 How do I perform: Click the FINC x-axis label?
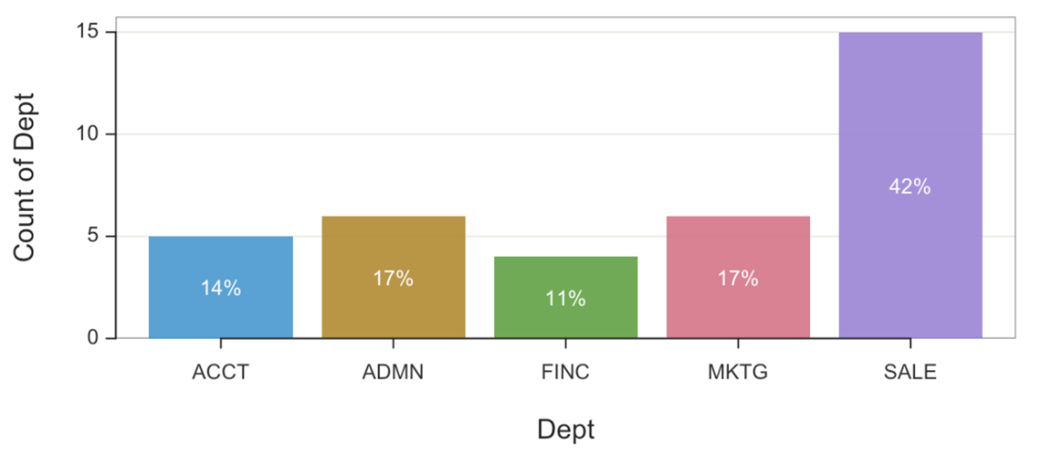pyautogui.click(x=565, y=372)
